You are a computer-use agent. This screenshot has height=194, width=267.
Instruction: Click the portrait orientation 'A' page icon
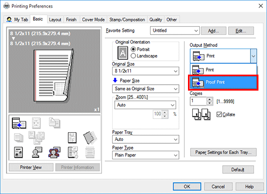(x=123, y=53)
